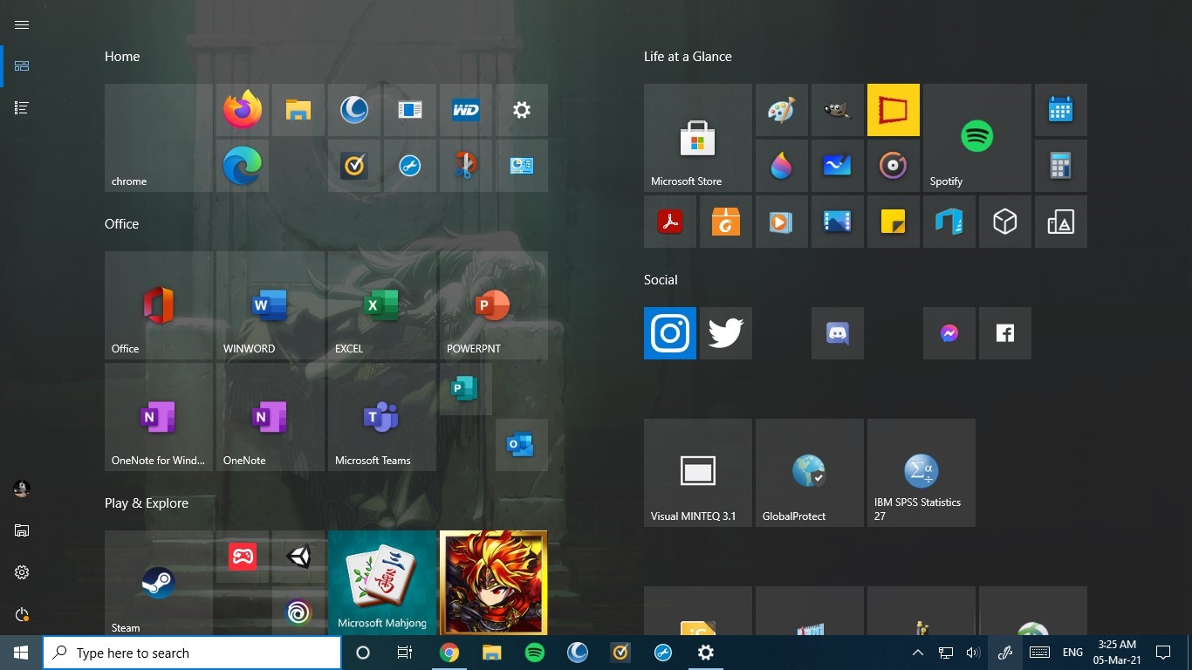
Task: Launch Microsoft Whiteboard tile
Action: [x=838, y=166]
